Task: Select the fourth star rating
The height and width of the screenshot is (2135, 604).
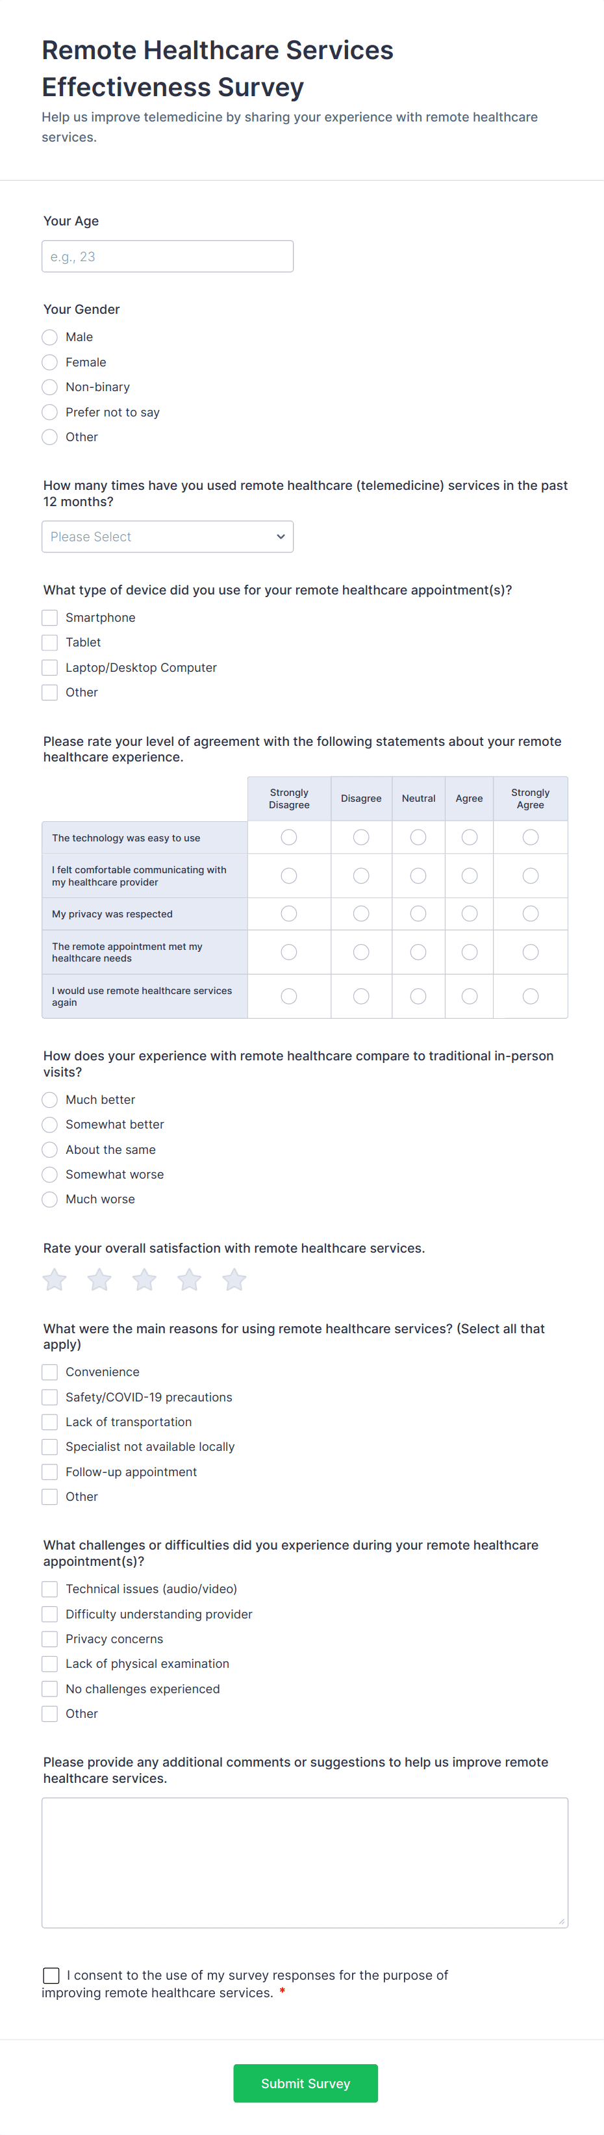Action: click(x=189, y=1280)
